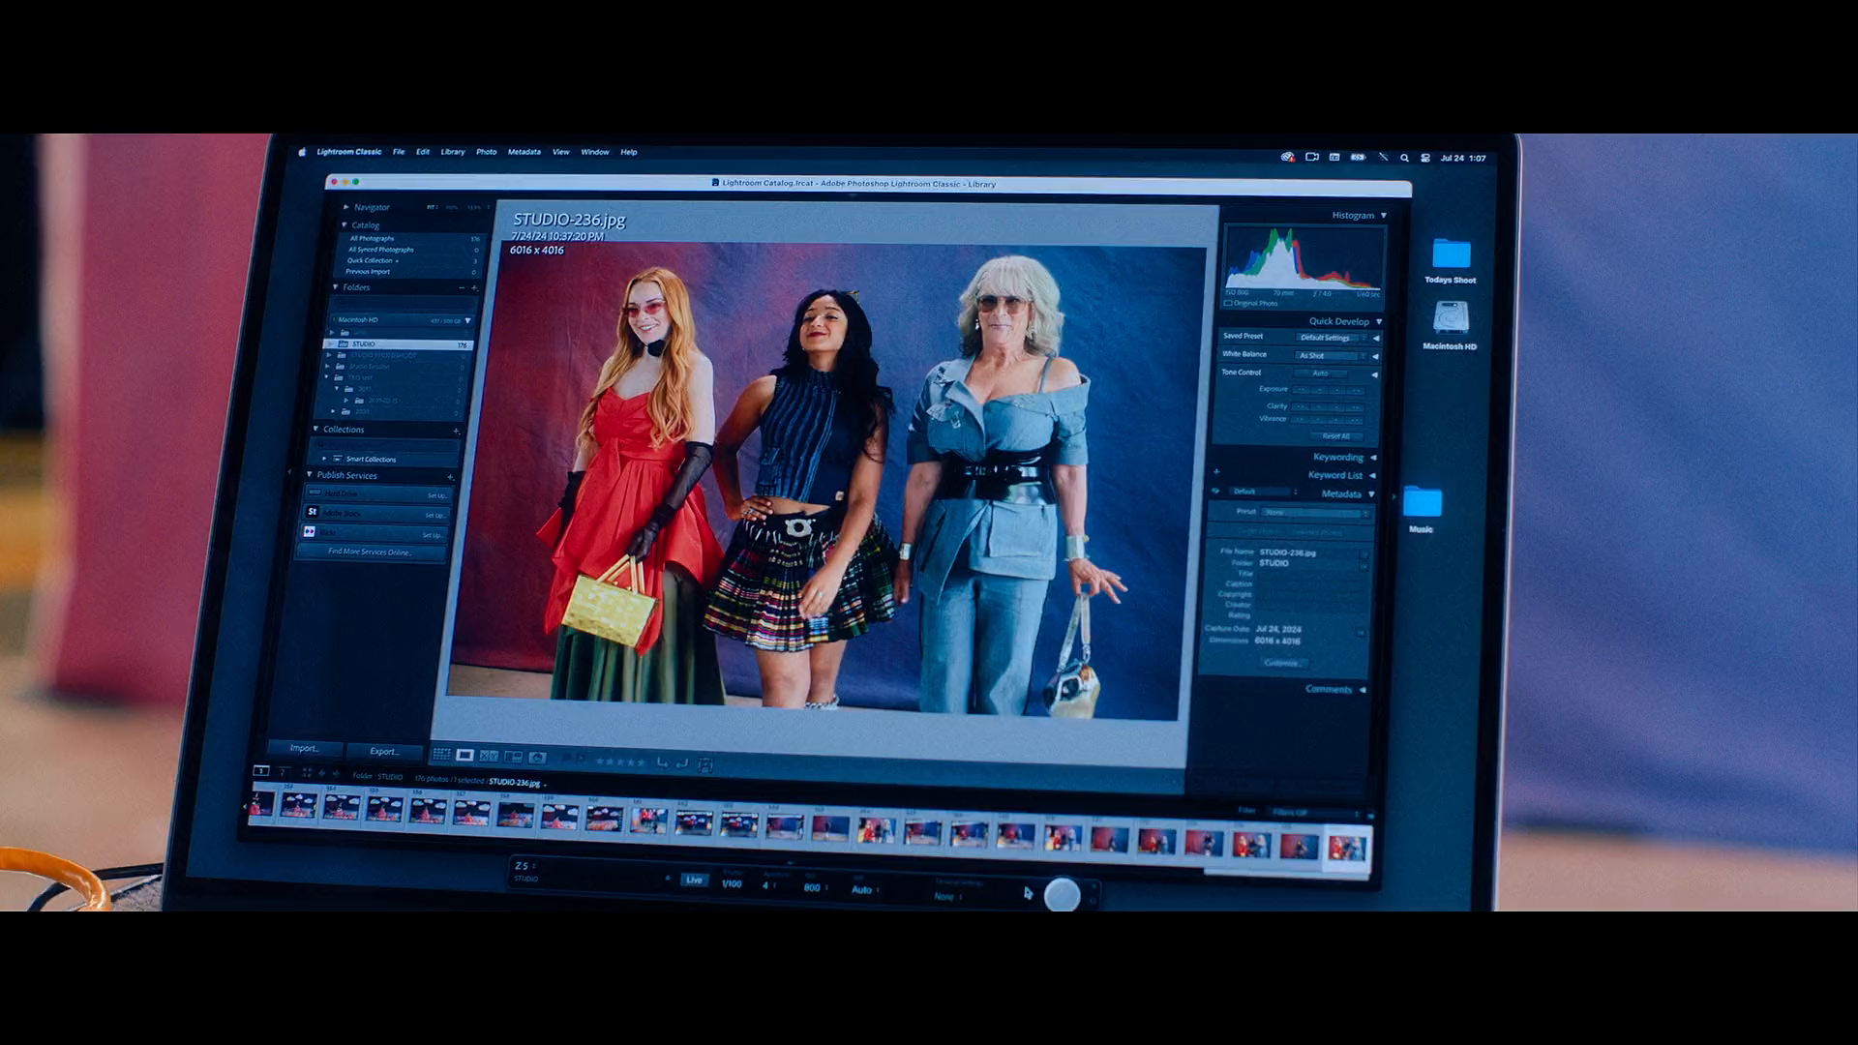Image resolution: width=1858 pixels, height=1045 pixels.
Task: Open the Metadata menu in menu bar
Action: (524, 152)
